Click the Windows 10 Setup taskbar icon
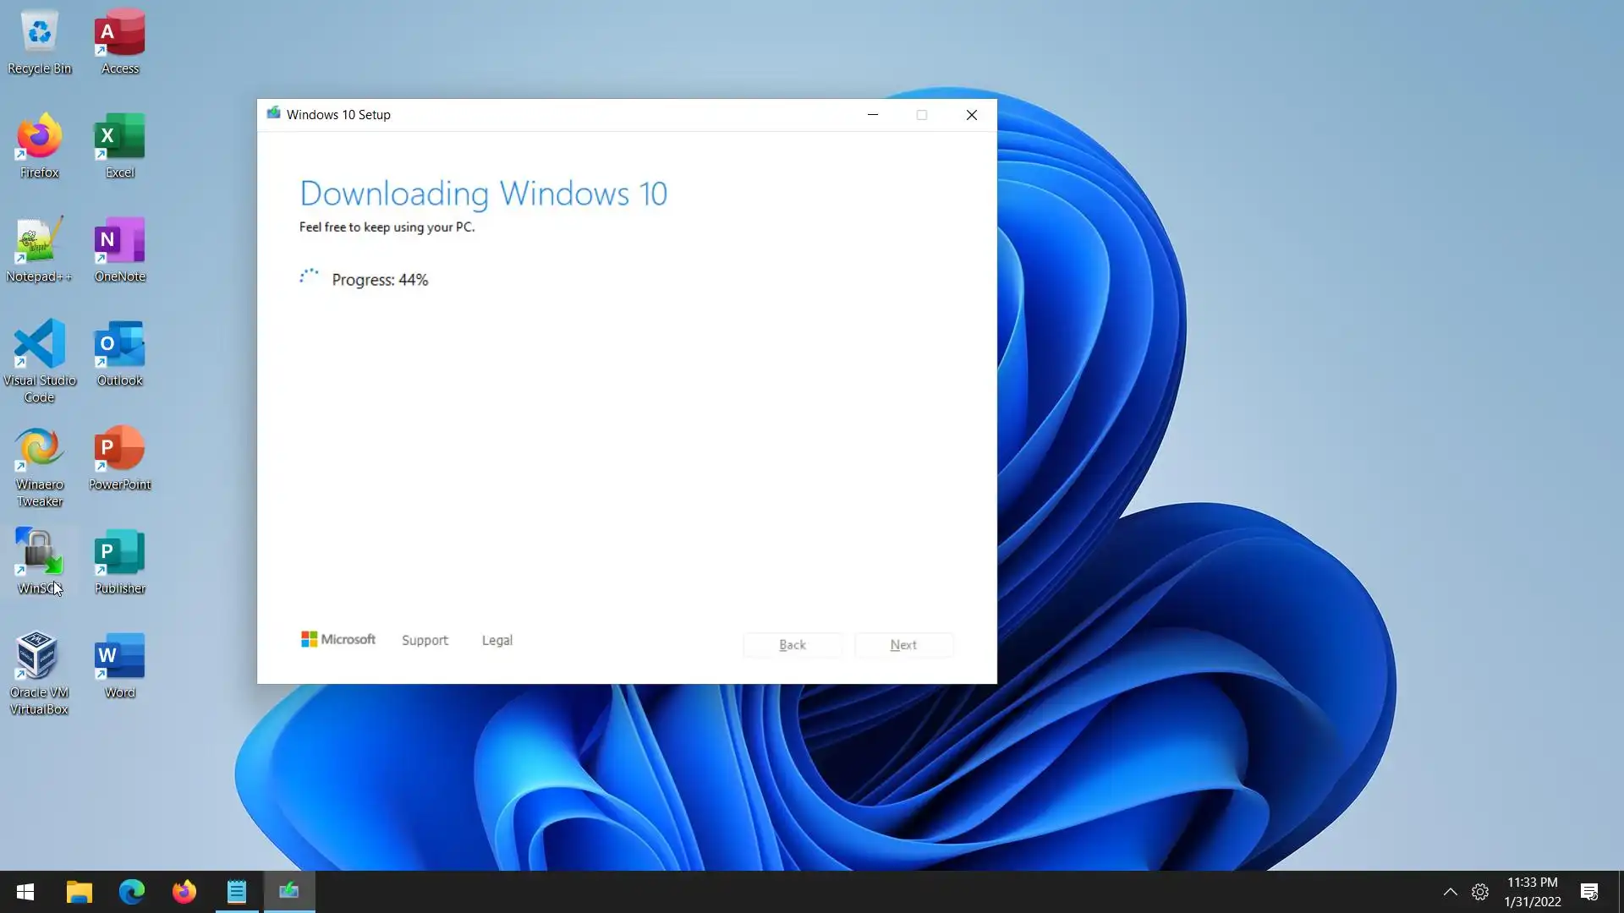This screenshot has width=1624, height=913. click(x=289, y=892)
